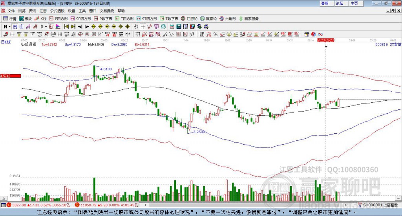Click the 赢家服务 toolbar button

coord(249,18)
